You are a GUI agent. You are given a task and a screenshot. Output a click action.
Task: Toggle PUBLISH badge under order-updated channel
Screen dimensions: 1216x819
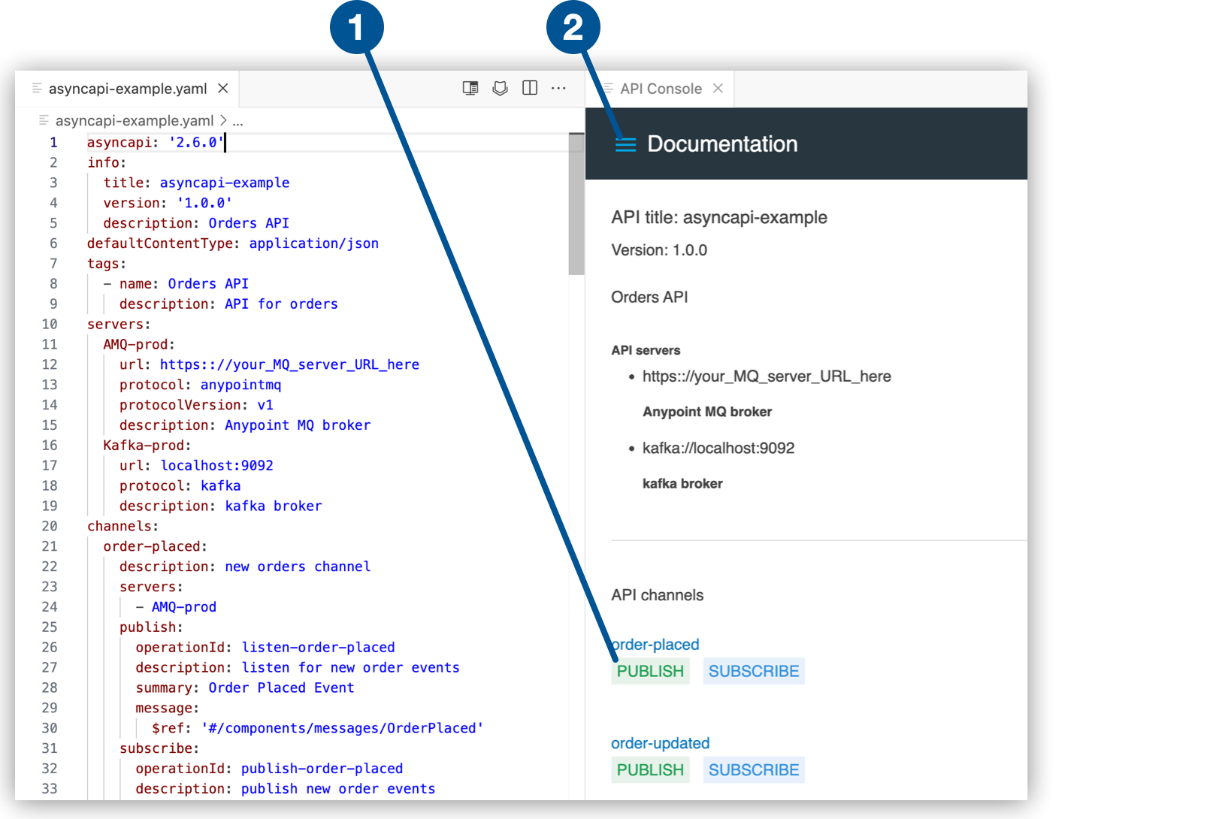click(649, 769)
